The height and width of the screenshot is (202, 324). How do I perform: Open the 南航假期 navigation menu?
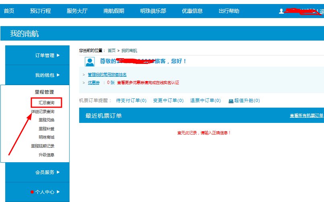[x=114, y=11]
